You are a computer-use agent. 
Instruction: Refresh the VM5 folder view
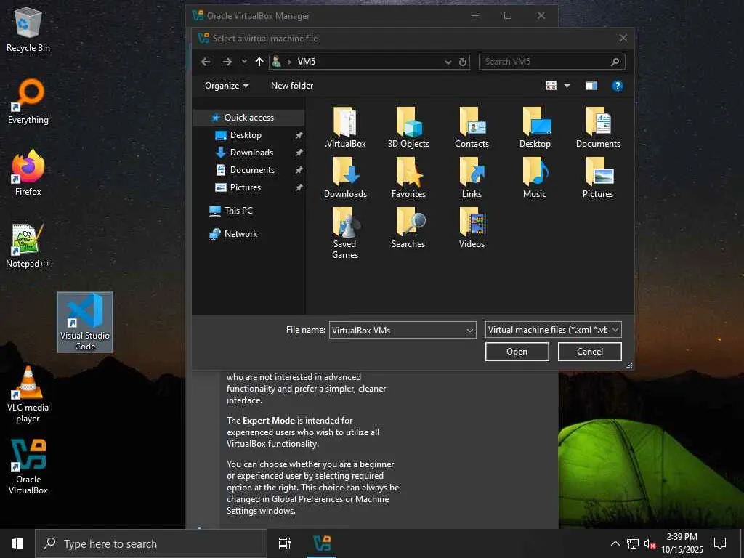click(463, 62)
